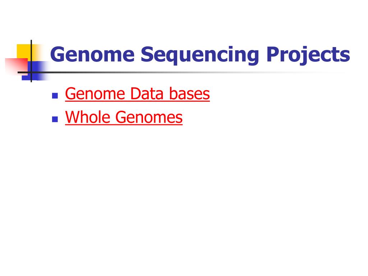Select the Genome Sequencing Projects title text
The width and height of the screenshot is (368, 276).
click(200, 55)
